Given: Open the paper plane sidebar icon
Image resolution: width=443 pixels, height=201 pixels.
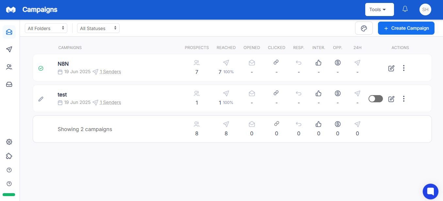Looking at the screenshot, I should point(9,49).
